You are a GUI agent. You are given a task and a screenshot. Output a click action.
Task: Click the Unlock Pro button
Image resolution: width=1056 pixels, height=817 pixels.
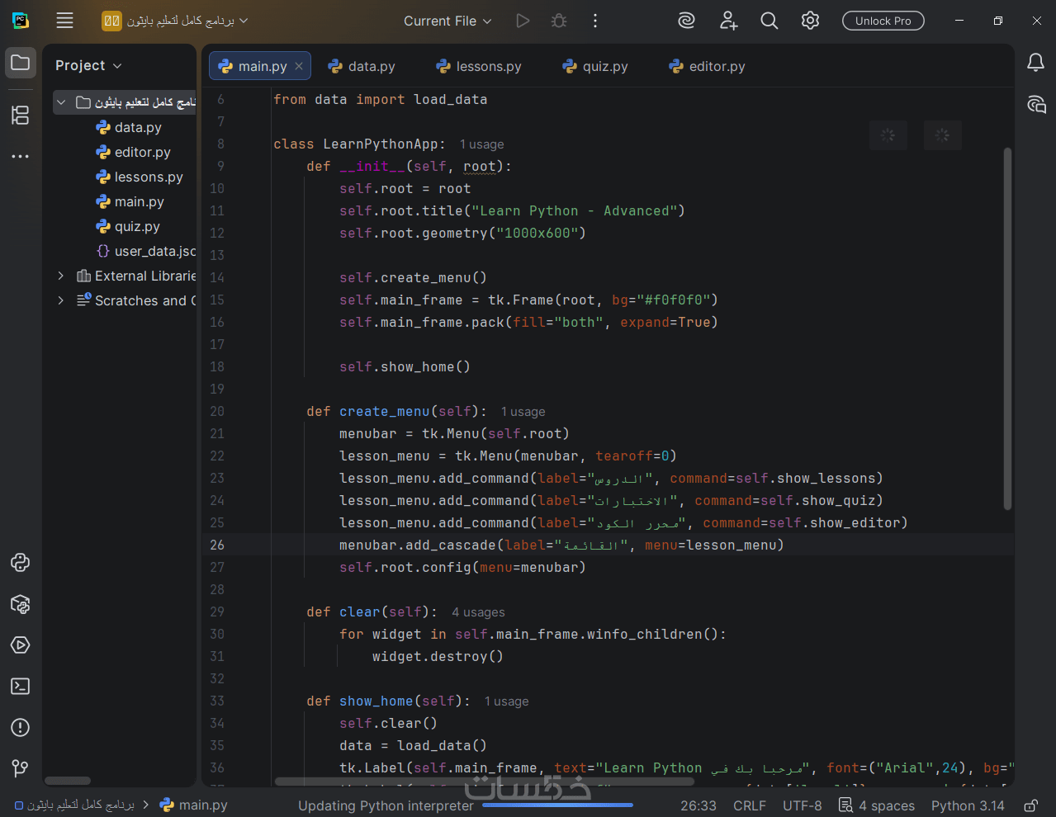point(883,21)
